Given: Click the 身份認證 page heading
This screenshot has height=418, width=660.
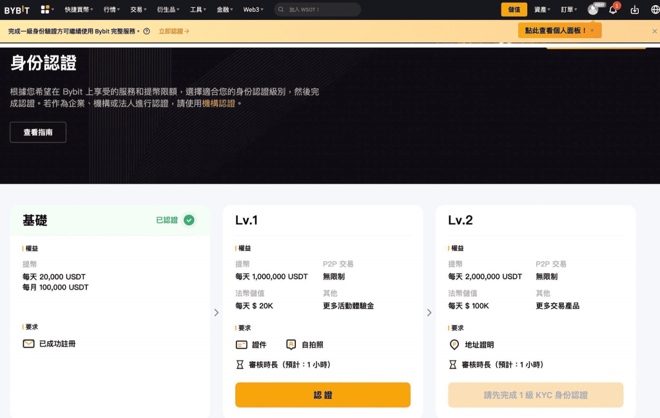Looking at the screenshot, I should pos(43,63).
